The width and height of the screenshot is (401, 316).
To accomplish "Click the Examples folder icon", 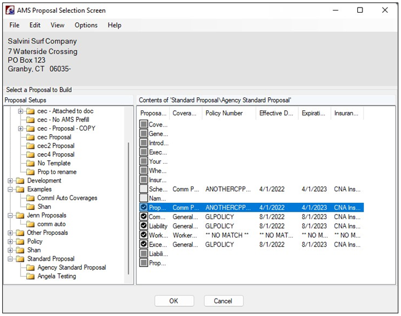I will point(20,189).
